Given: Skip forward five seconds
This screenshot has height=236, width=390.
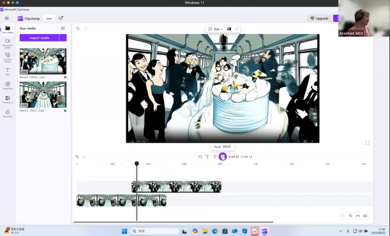Looking at the screenshot, I should [x=215, y=156].
